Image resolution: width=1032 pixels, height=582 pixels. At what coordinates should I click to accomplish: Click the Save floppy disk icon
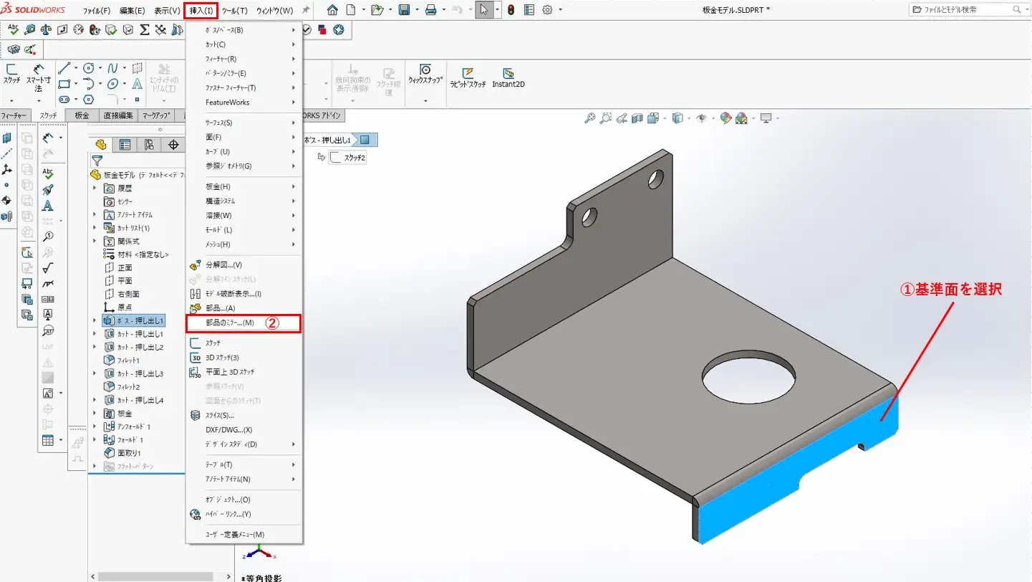click(404, 10)
